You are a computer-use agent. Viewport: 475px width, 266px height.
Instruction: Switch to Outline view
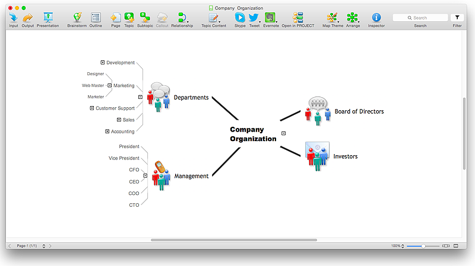(x=96, y=18)
